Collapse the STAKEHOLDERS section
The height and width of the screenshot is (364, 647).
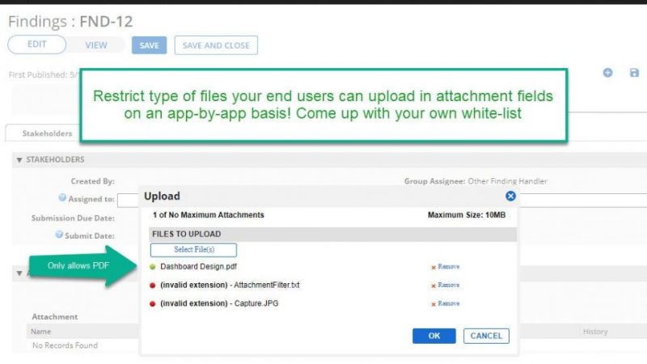point(19,159)
